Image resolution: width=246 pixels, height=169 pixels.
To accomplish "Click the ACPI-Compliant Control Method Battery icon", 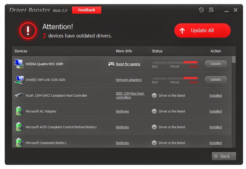I will pos(19,127).
